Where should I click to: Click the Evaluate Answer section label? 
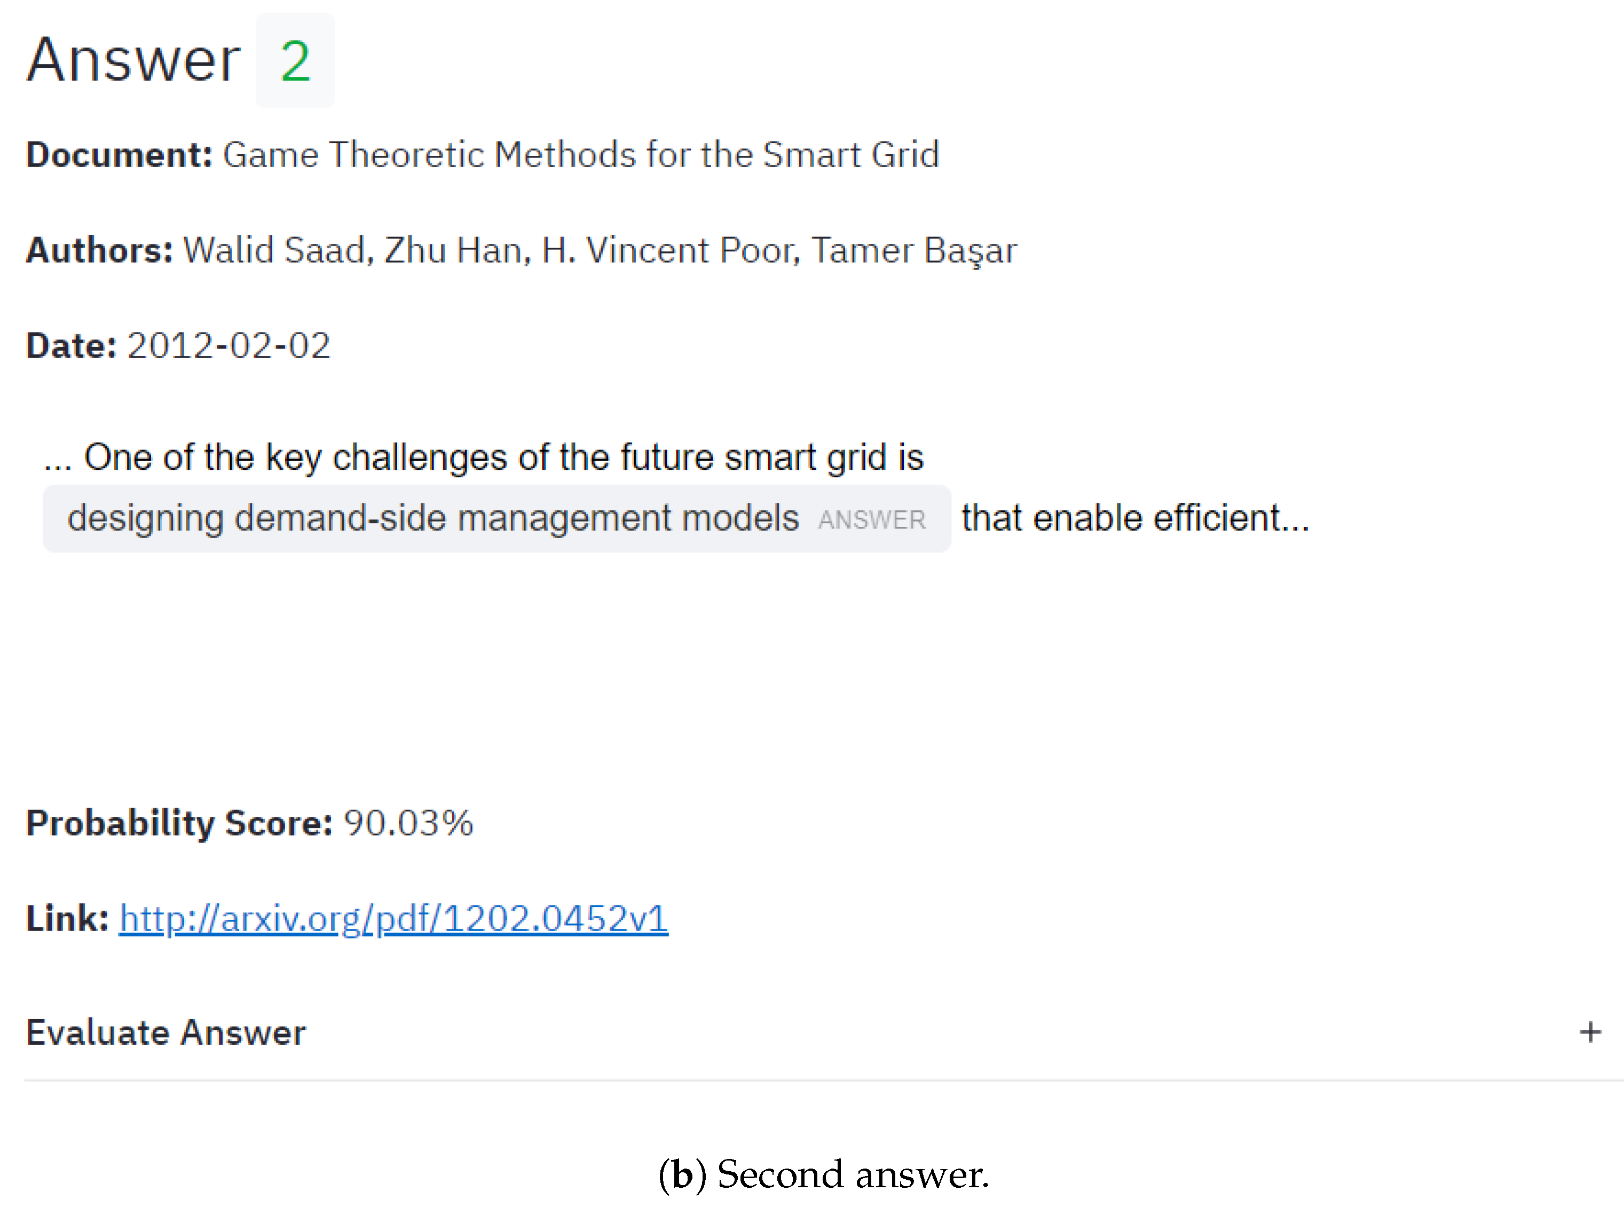pos(166,1032)
